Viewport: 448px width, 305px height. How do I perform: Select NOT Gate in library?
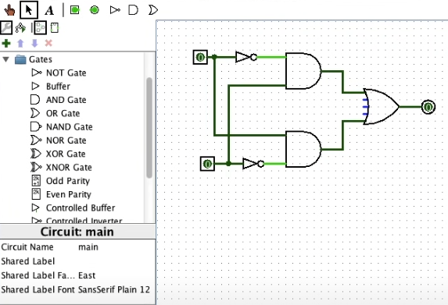pos(59,73)
